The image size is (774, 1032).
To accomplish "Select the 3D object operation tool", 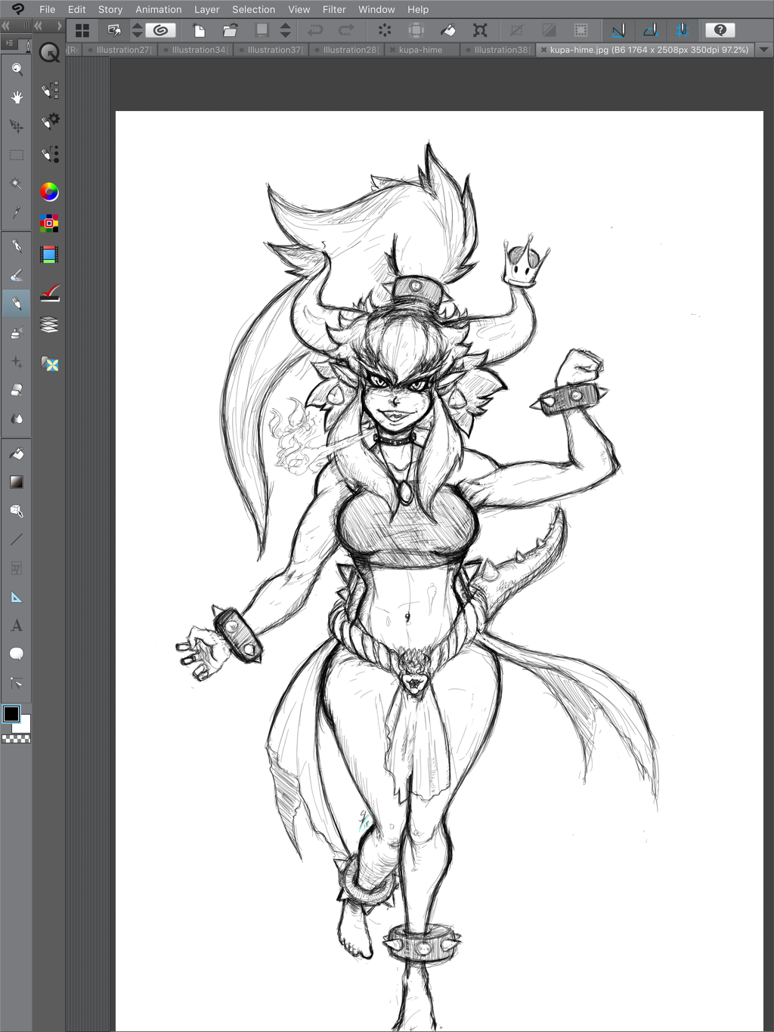I will pyautogui.click(x=17, y=511).
